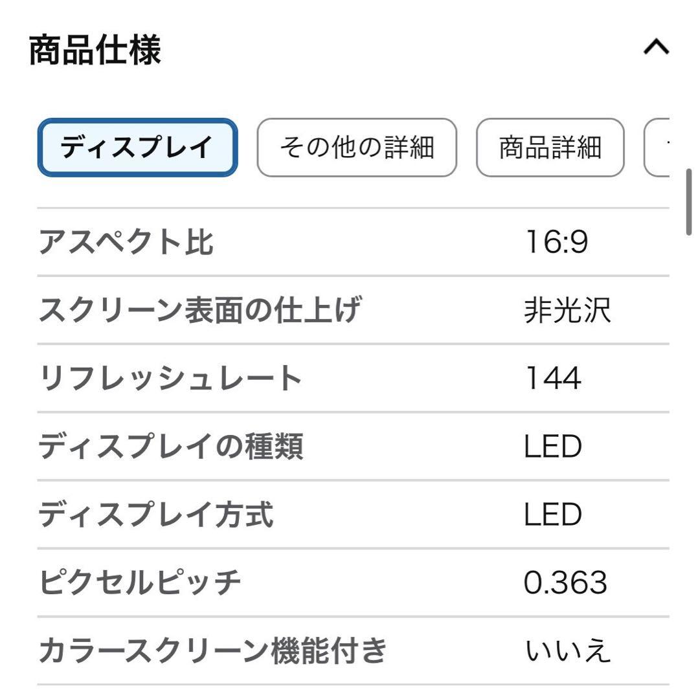Click LED value for ディスプレイの種類
Screen dimensions: 698x699
pos(552,447)
